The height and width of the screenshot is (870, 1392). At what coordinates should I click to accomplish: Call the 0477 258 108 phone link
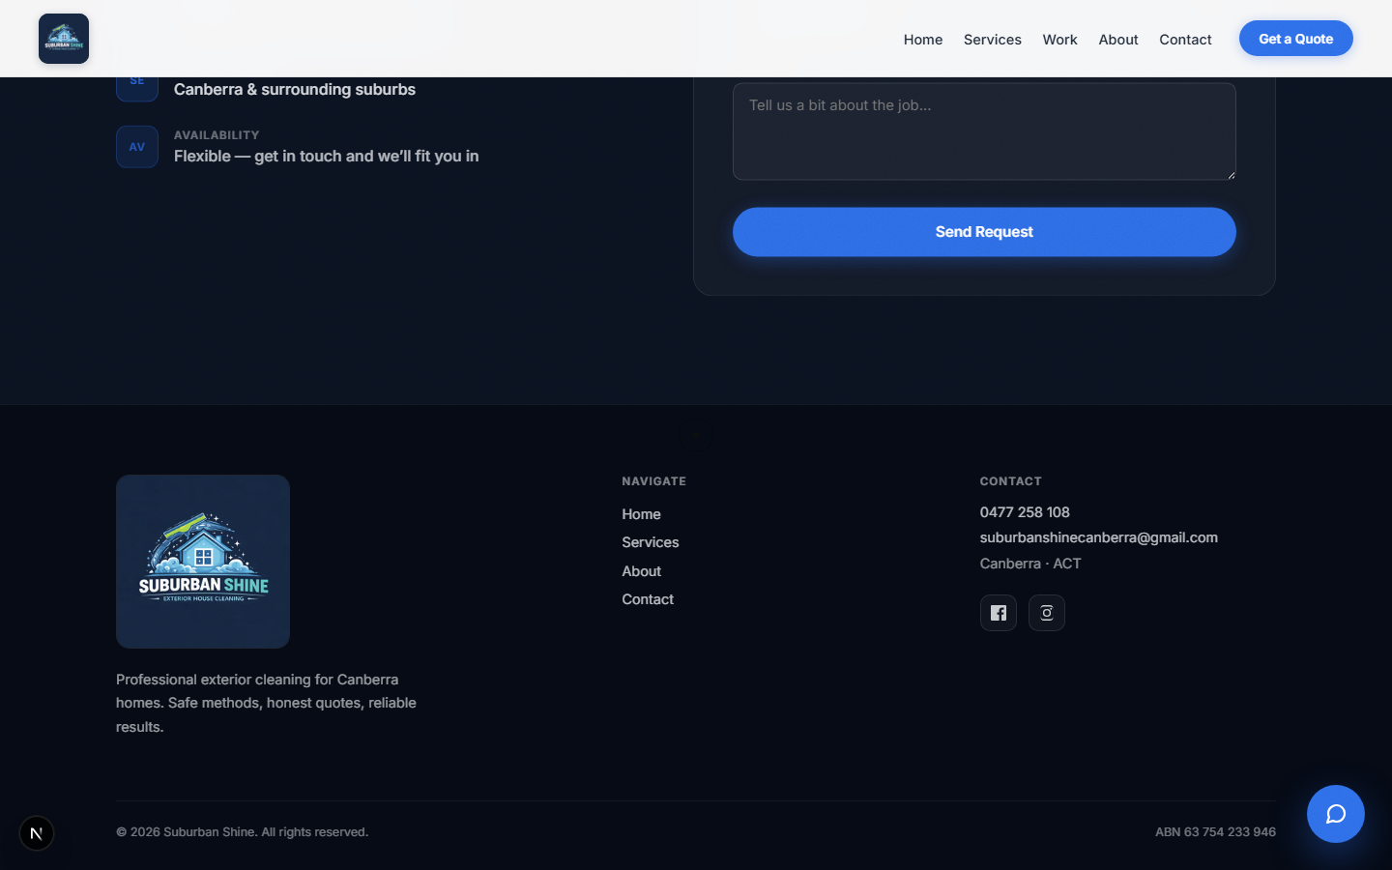(1025, 512)
